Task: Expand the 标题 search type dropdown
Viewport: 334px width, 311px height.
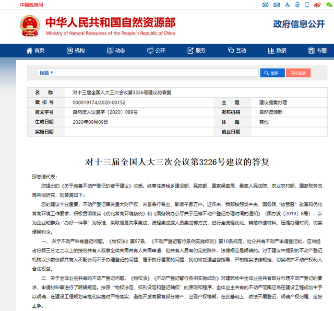Action: 46,73
